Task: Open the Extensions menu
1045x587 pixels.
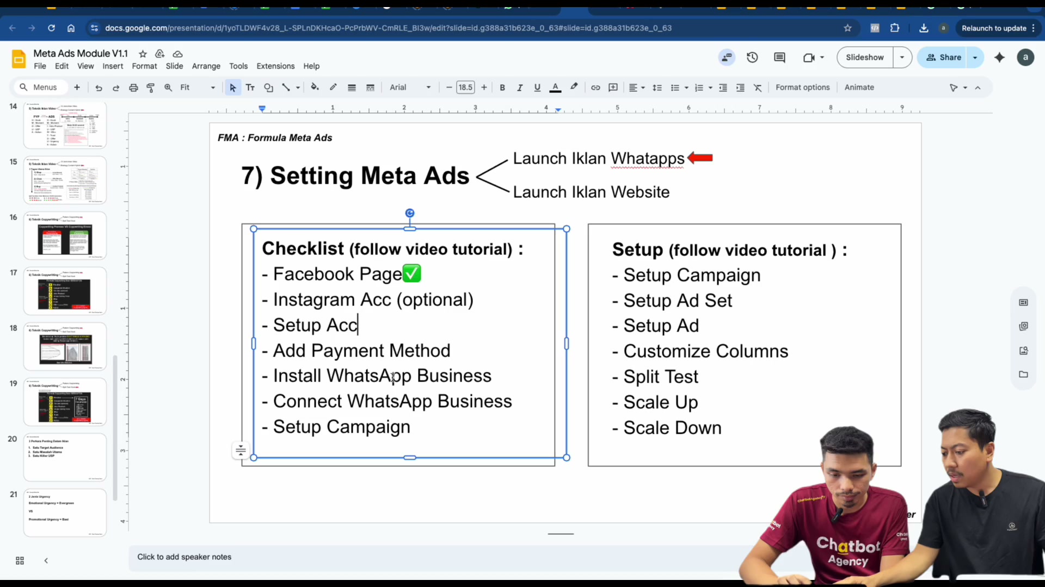Action: tap(275, 66)
